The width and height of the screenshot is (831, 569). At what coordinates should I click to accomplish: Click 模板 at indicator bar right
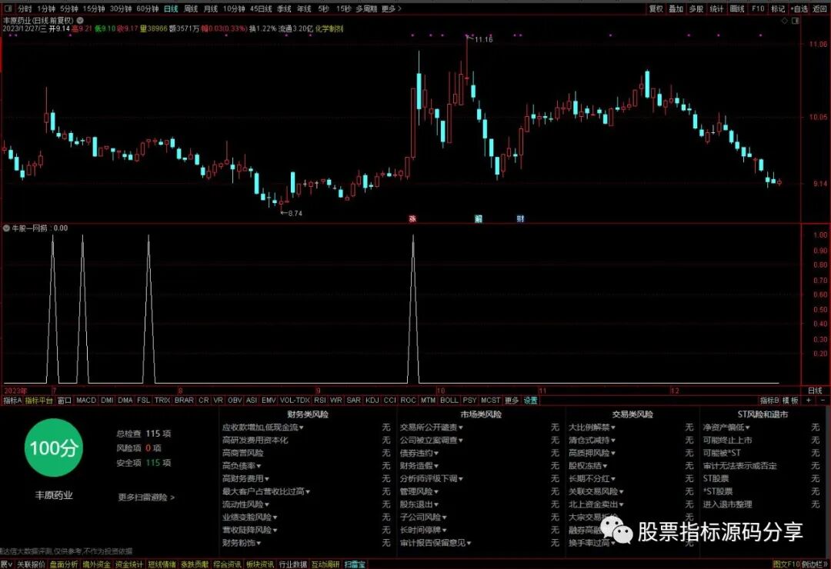(x=790, y=401)
